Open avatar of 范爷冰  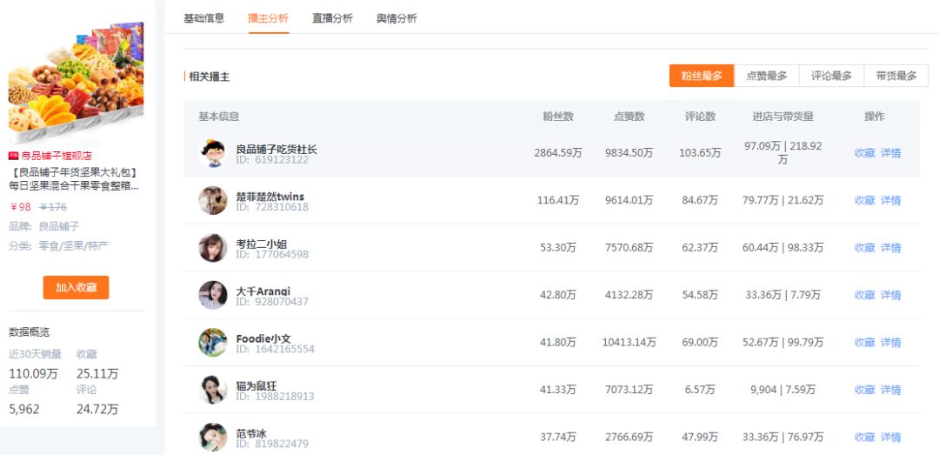coord(213,438)
